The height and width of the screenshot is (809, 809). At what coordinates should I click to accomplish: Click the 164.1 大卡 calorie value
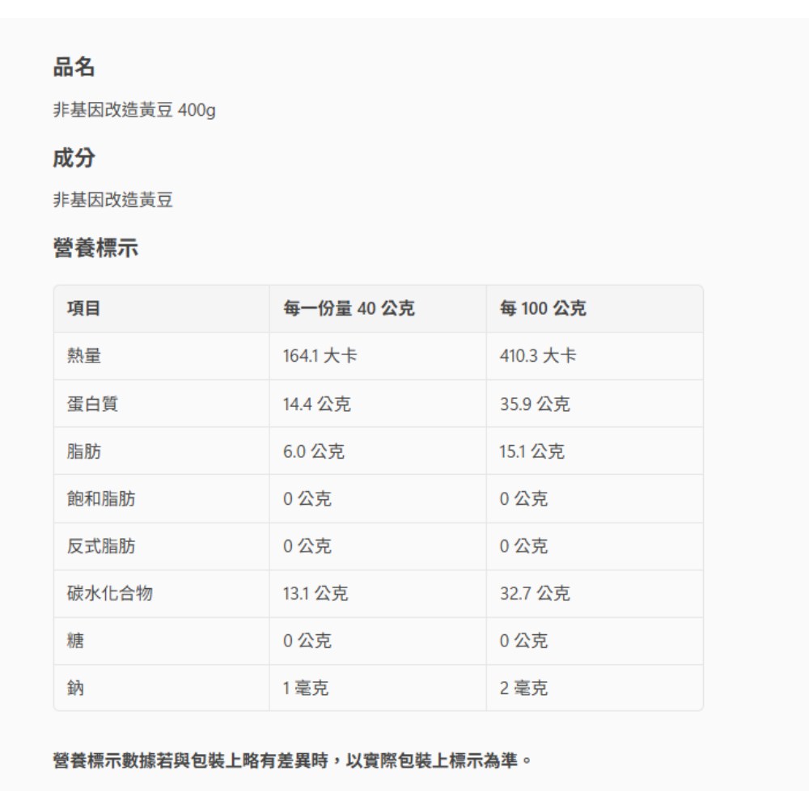pyautogui.click(x=320, y=356)
